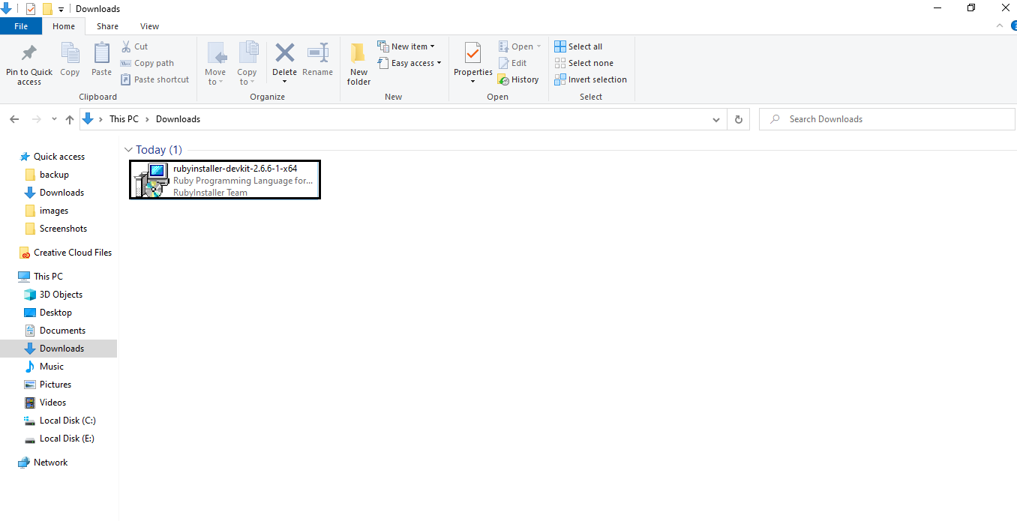Switch to the View ribbon tab

149,26
